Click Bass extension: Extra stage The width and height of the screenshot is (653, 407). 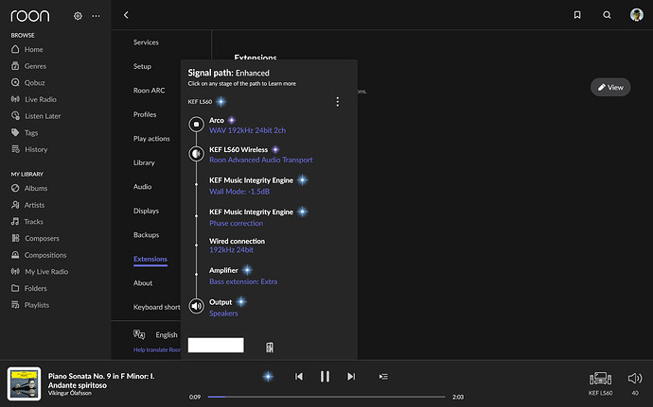(243, 281)
